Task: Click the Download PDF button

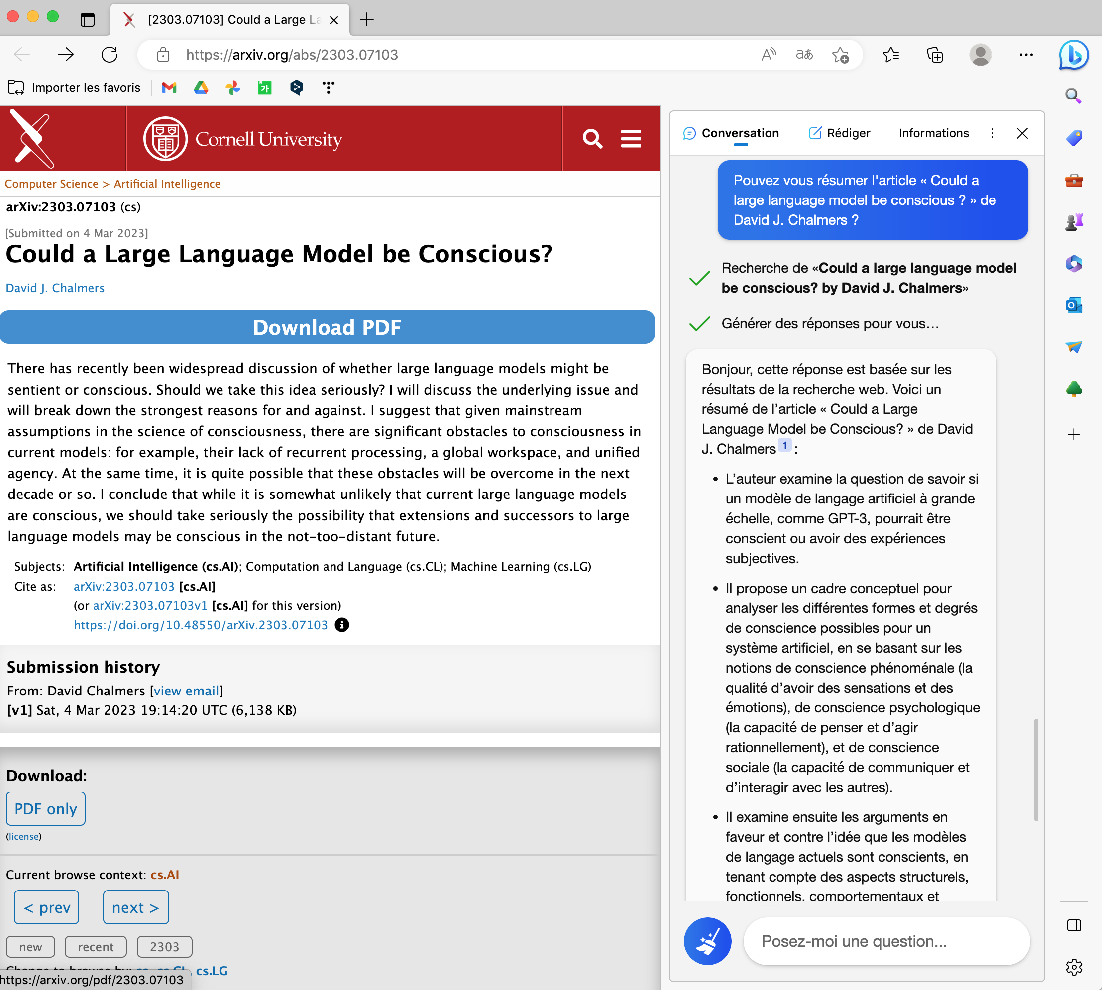Action: [x=327, y=327]
